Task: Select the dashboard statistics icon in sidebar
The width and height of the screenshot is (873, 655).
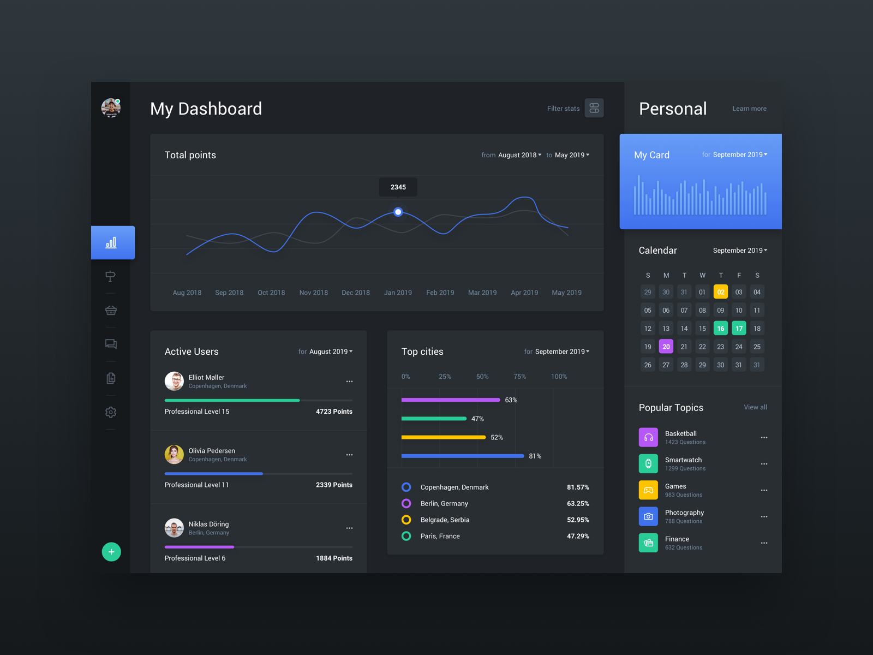Action: 112,242
